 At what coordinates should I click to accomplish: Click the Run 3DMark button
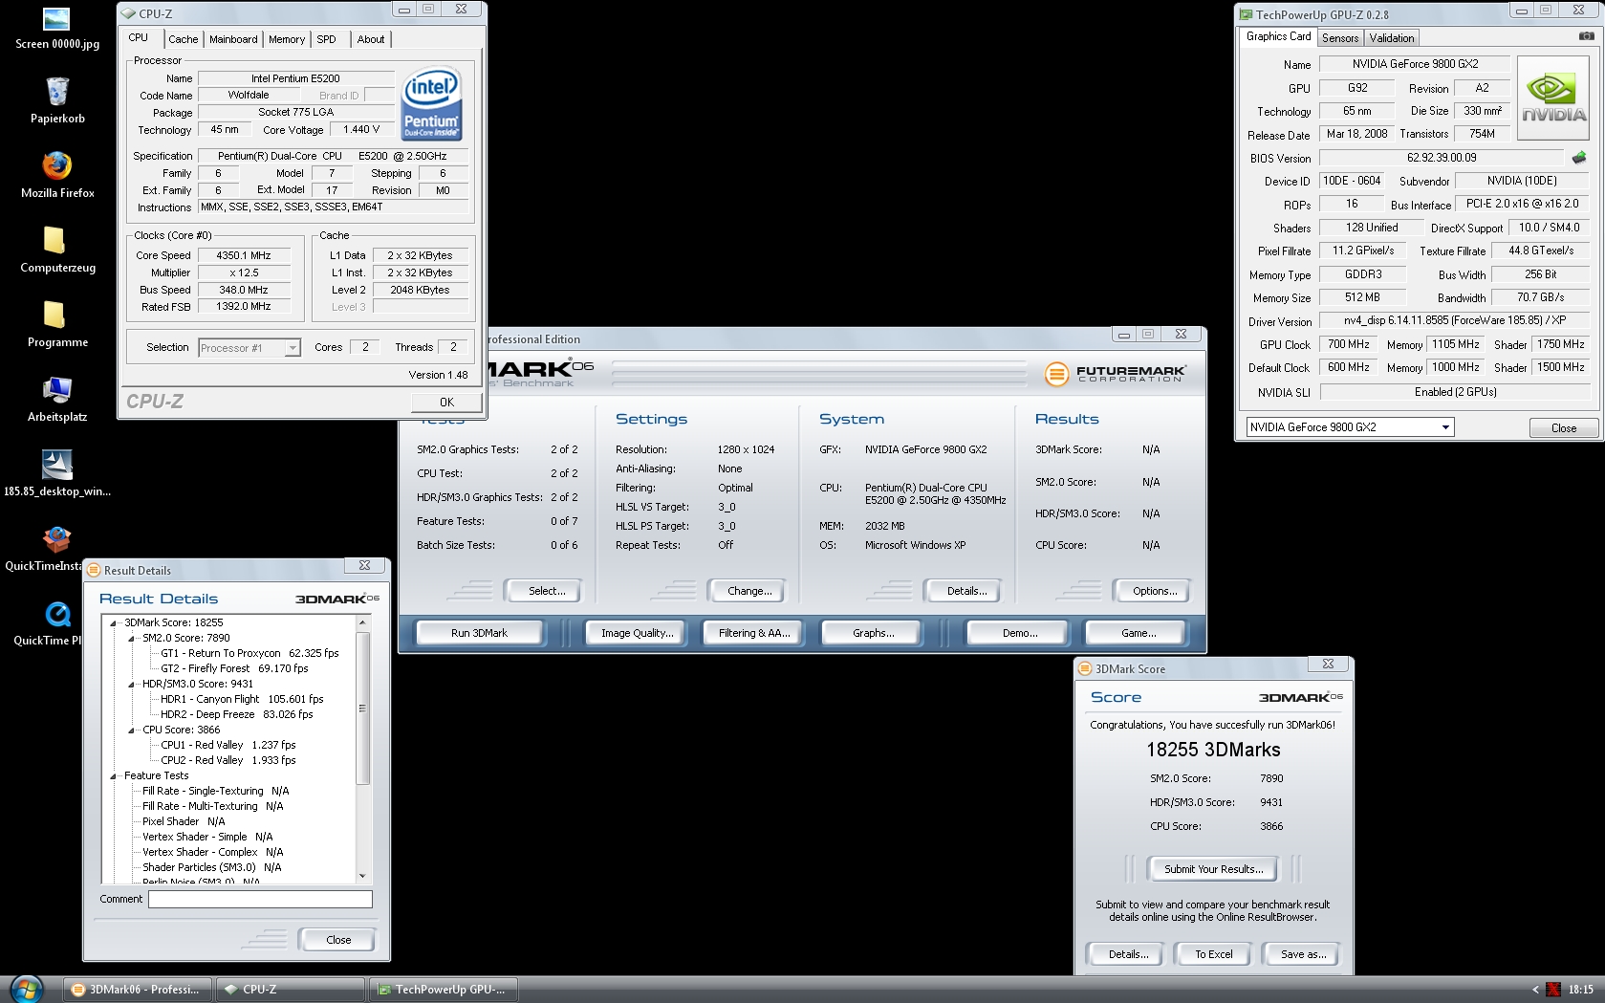click(x=479, y=633)
